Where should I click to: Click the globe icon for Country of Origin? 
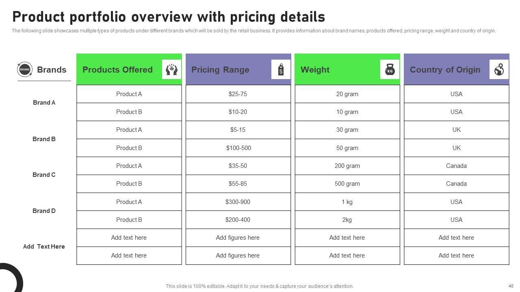[x=499, y=69]
